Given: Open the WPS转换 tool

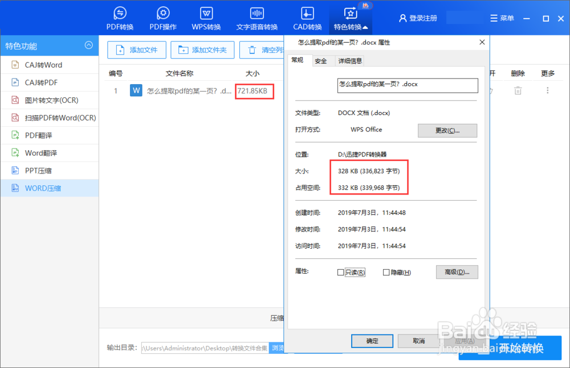Looking at the screenshot, I should [x=206, y=17].
